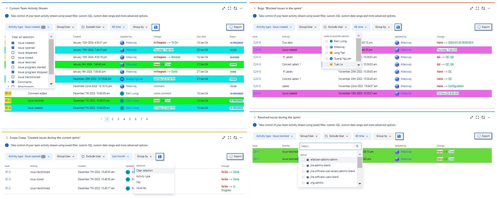Minimize the Scope Creep gadget

click(224, 138)
